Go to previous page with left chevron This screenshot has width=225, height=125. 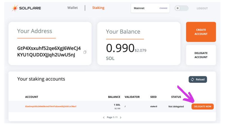click(x=104, y=117)
